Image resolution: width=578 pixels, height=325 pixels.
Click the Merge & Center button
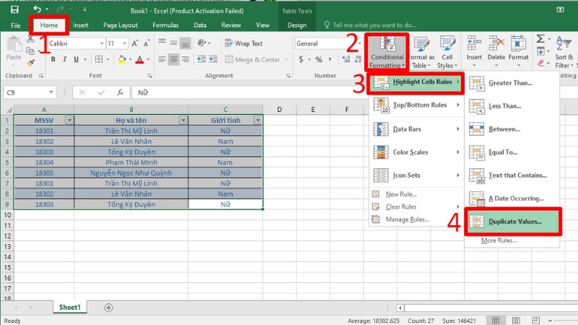tap(252, 60)
